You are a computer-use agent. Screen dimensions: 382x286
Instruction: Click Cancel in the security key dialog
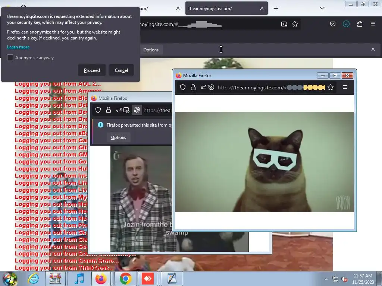[121, 70]
